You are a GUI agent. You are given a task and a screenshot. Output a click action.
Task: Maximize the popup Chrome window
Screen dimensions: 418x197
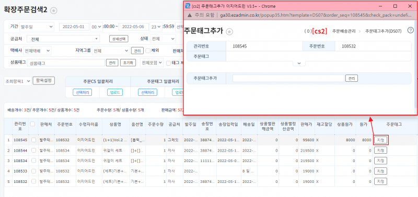pyautogui.click(x=395, y=6)
